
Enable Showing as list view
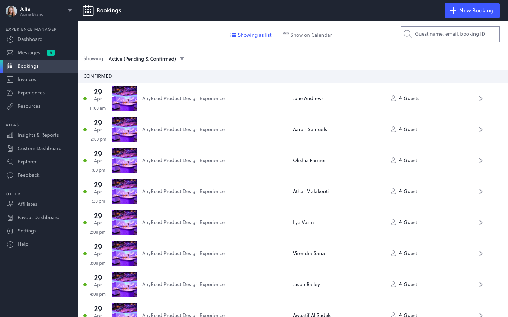tap(251, 35)
